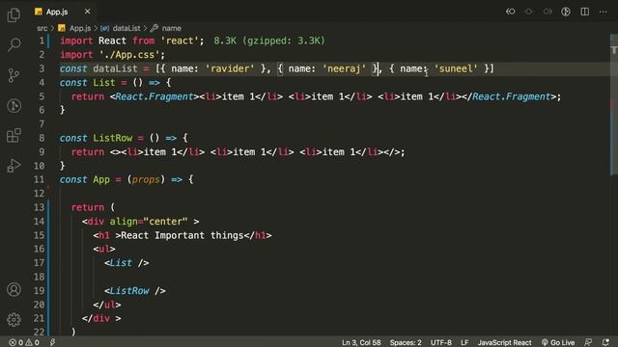Viewport: 618px width, 347px height.
Task: Click the 'suneel' string on line 3
Action: point(456,68)
